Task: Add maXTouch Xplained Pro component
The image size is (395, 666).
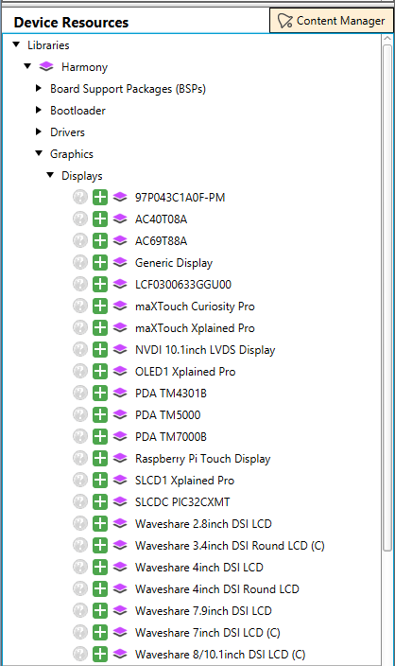Action: 100,327
